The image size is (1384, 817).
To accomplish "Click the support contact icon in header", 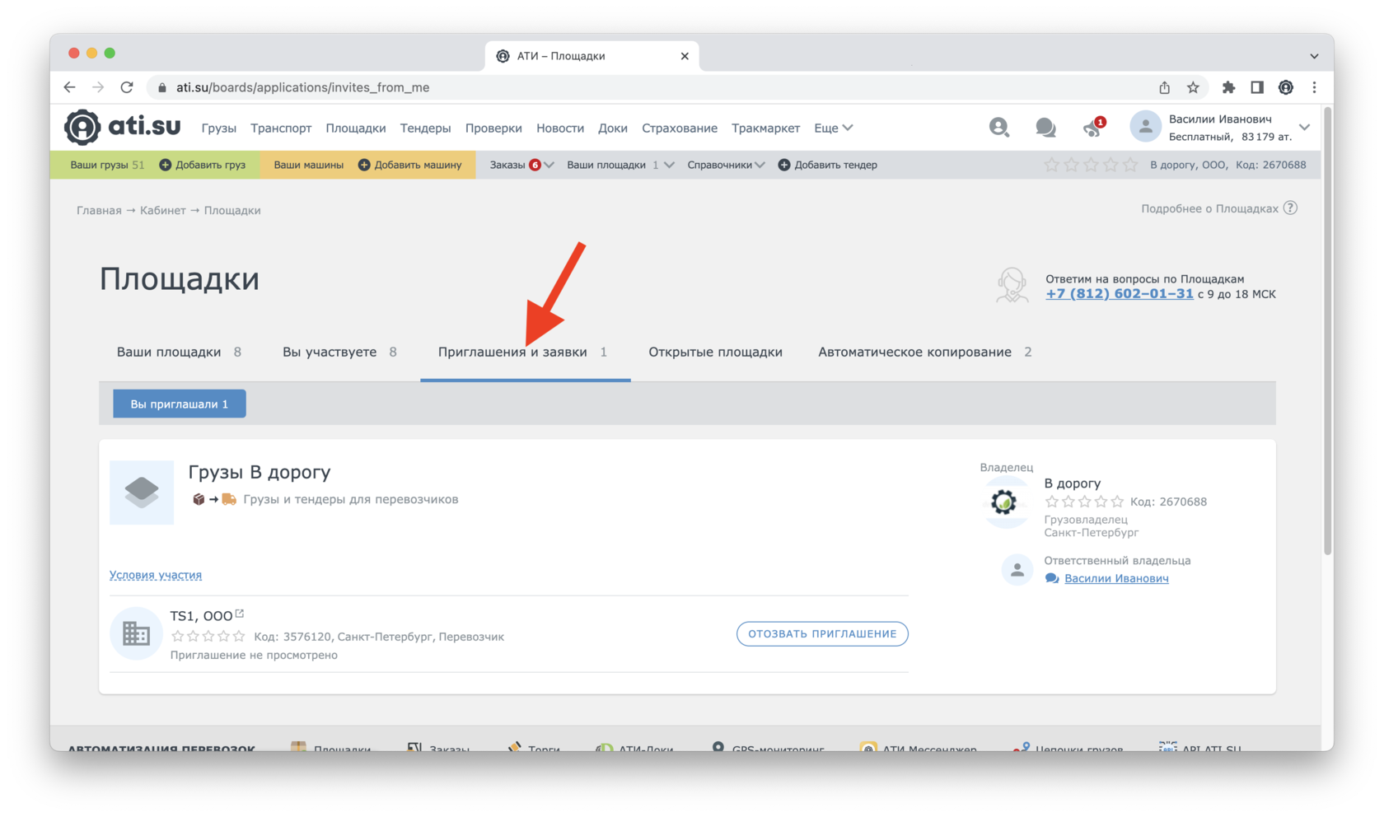I will [x=998, y=128].
